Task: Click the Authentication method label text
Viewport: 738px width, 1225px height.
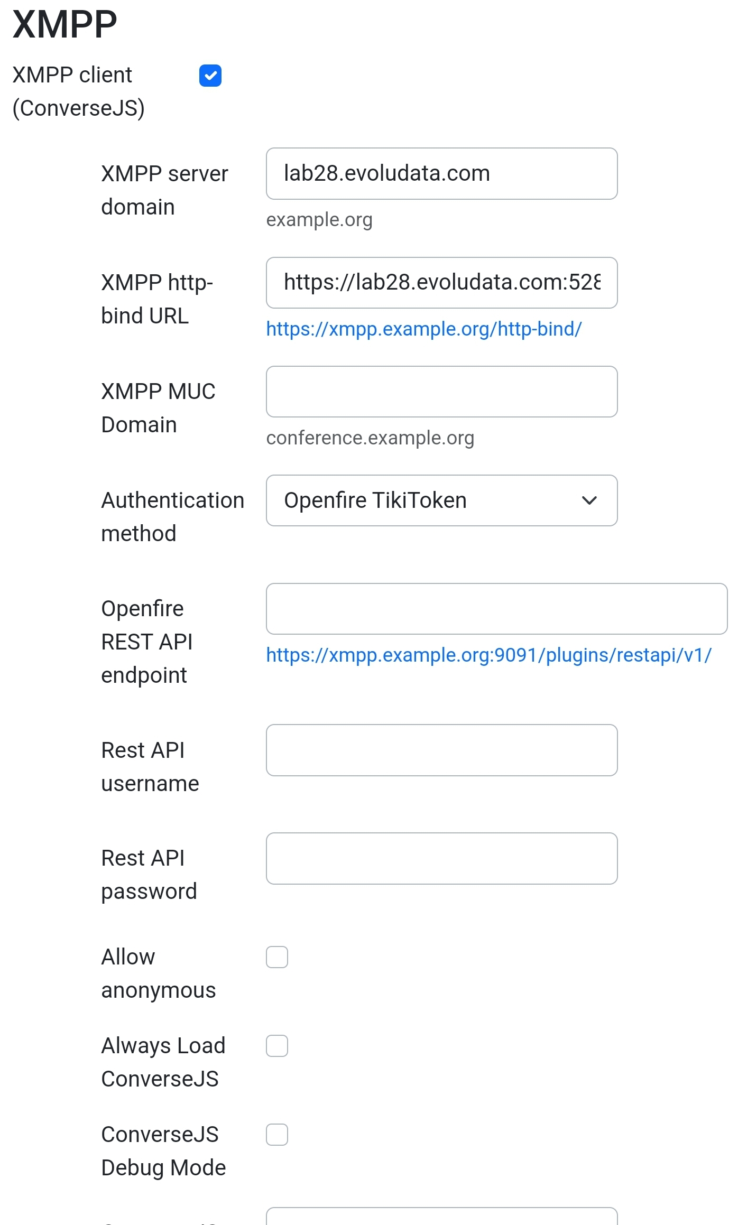Action: coord(173,517)
